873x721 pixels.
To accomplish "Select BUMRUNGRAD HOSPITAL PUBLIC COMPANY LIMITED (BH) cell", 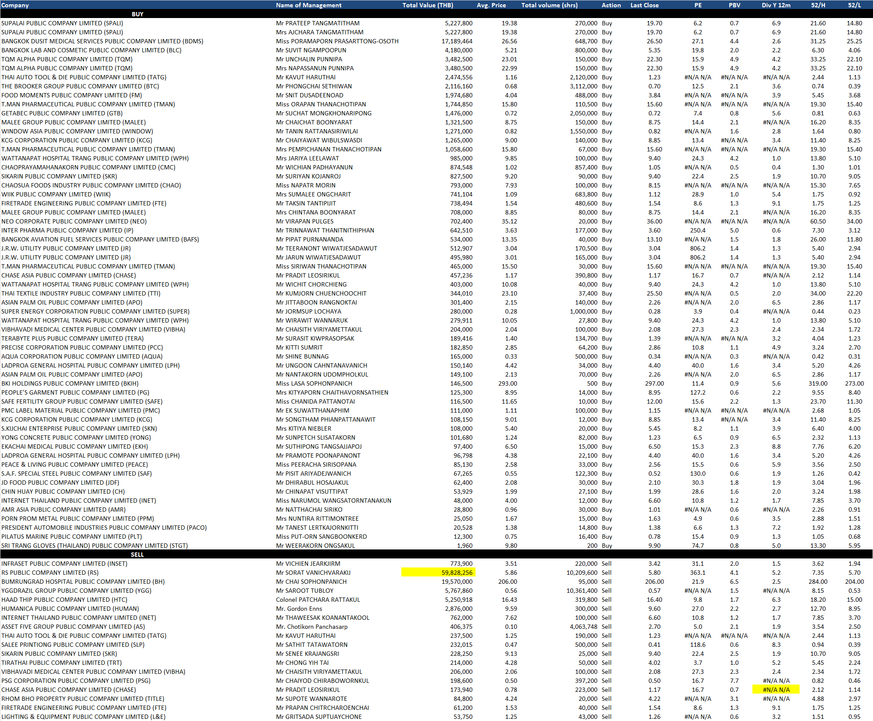I will pyautogui.click(x=83, y=582).
